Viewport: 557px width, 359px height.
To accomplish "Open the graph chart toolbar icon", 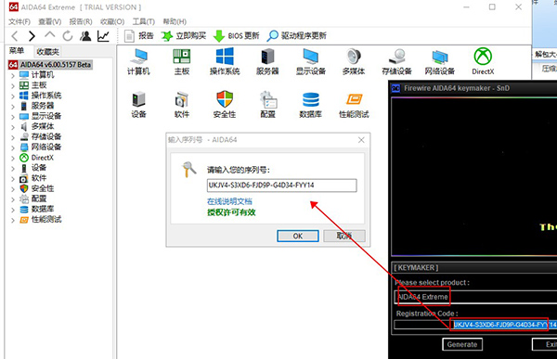I will [x=103, y=36].
